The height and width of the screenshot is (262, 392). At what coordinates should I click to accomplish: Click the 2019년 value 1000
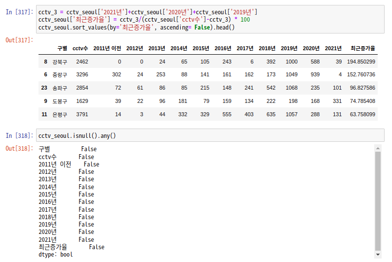(x=292, y=62)
